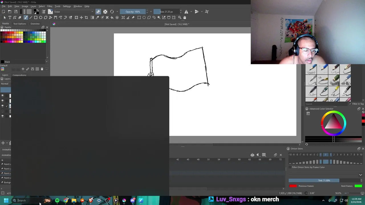Open the Settings menu
The image size is (365, 205).
pyautogui.click(x=67, y=6)
